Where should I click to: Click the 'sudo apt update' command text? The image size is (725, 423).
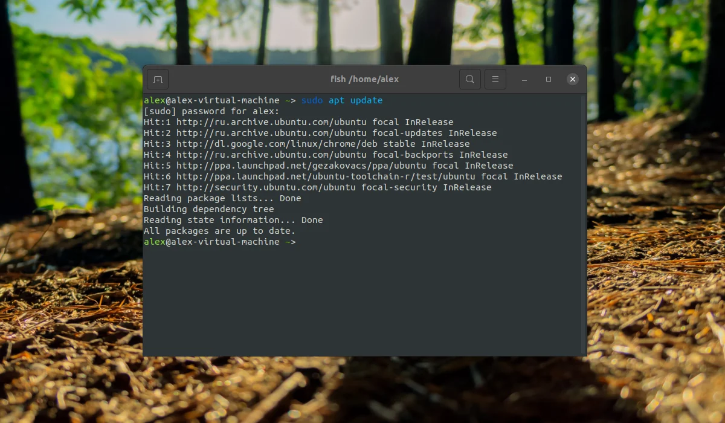(x=342, y=100)
